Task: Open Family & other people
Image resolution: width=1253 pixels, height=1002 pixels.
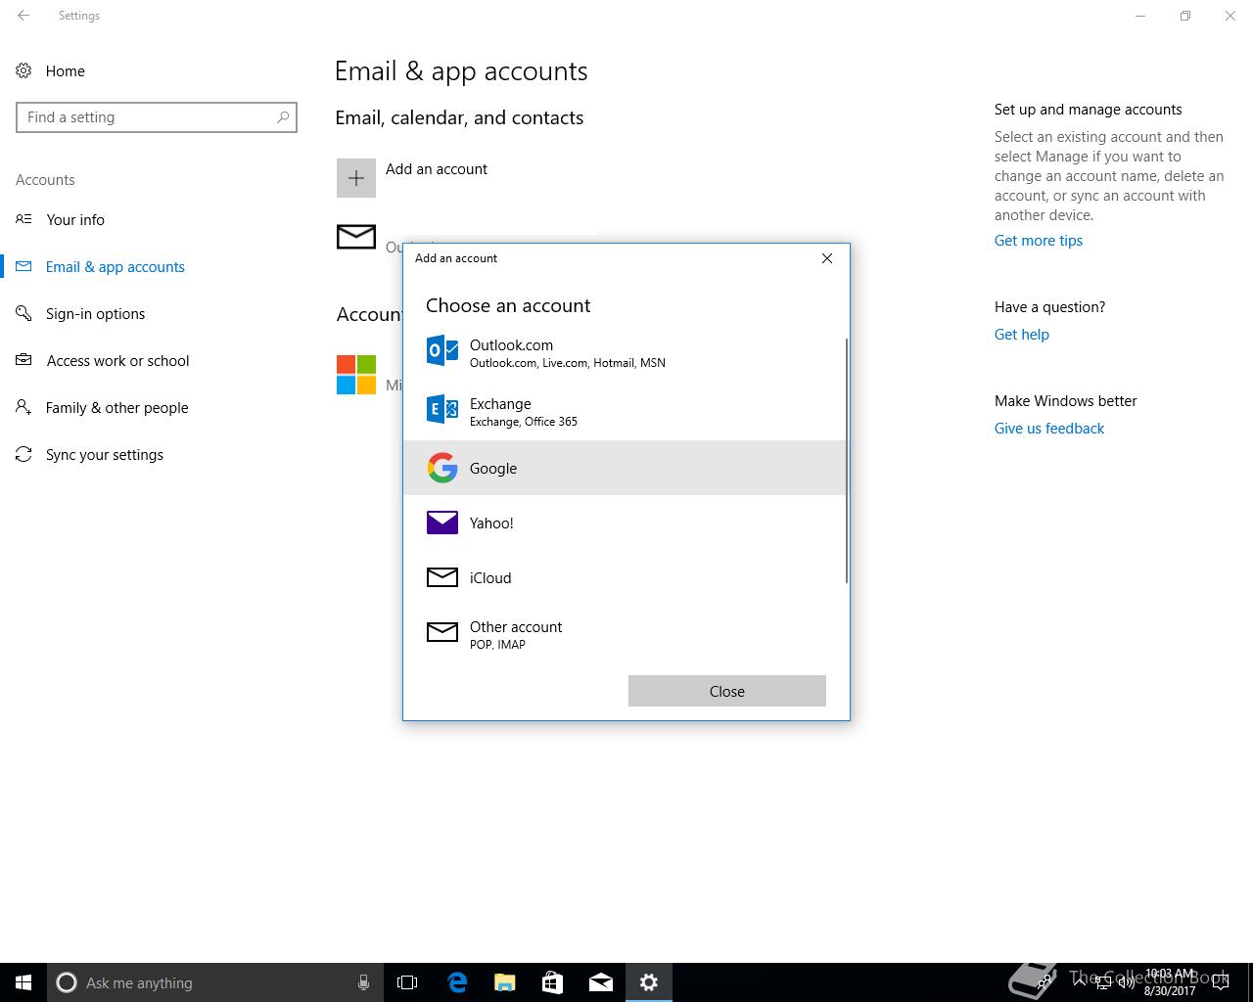Action: click(116, 407)
